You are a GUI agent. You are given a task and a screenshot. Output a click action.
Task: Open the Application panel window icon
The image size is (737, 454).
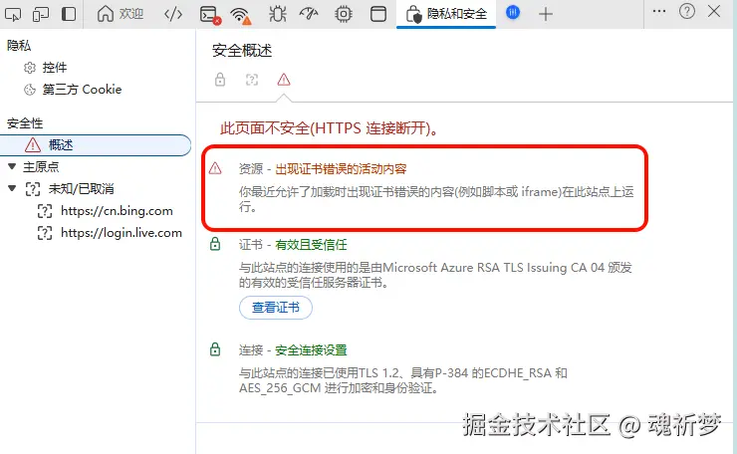pyautogui.click(x=377, y=14)
